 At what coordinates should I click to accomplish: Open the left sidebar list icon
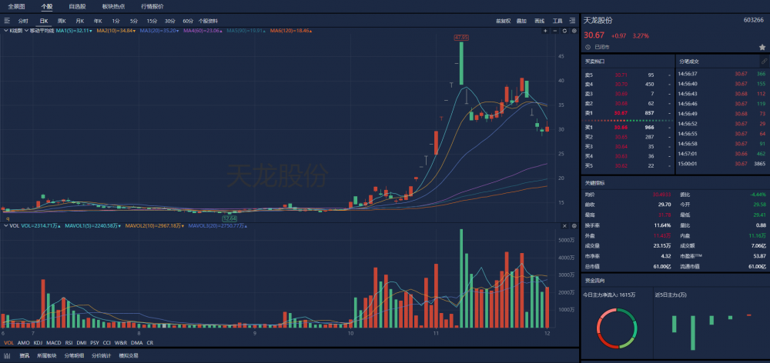click(x=7, y=21)
